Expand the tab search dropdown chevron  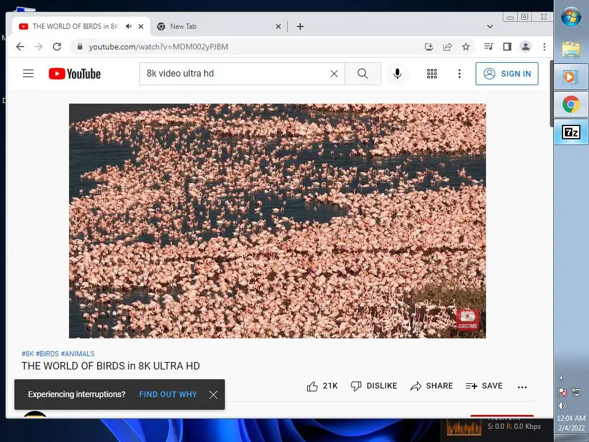click(490, 26)
